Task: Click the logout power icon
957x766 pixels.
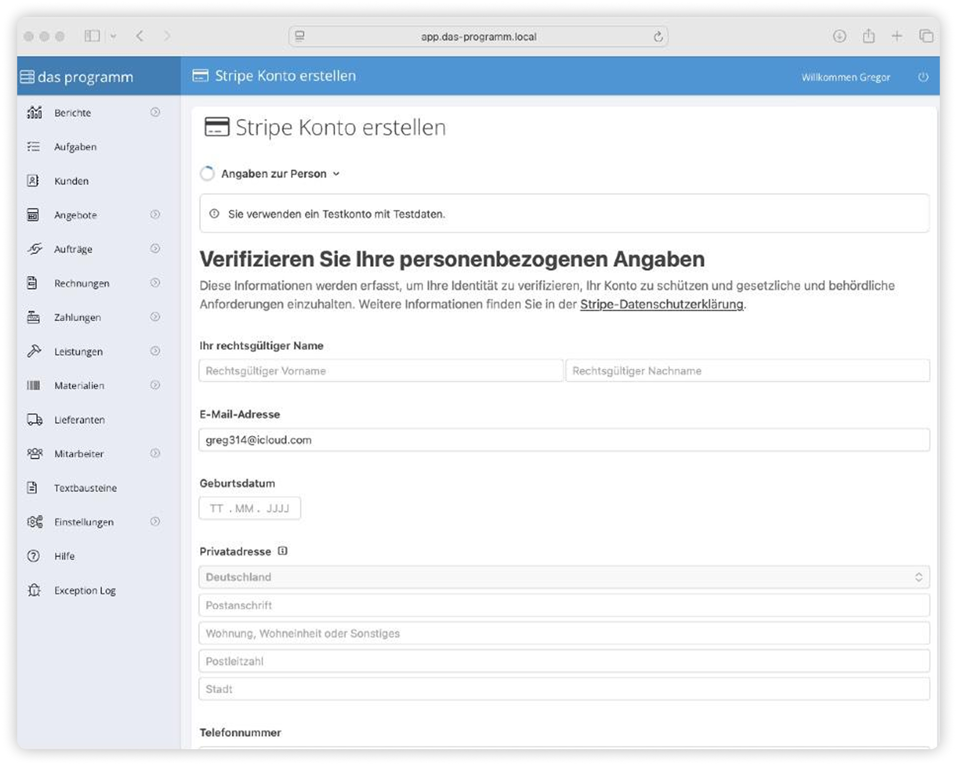Action: 922,77
